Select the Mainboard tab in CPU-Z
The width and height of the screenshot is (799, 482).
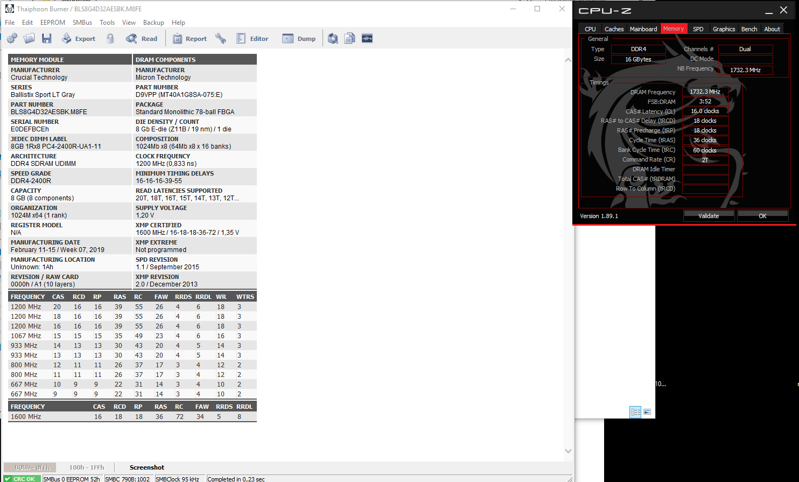point(643,29)
